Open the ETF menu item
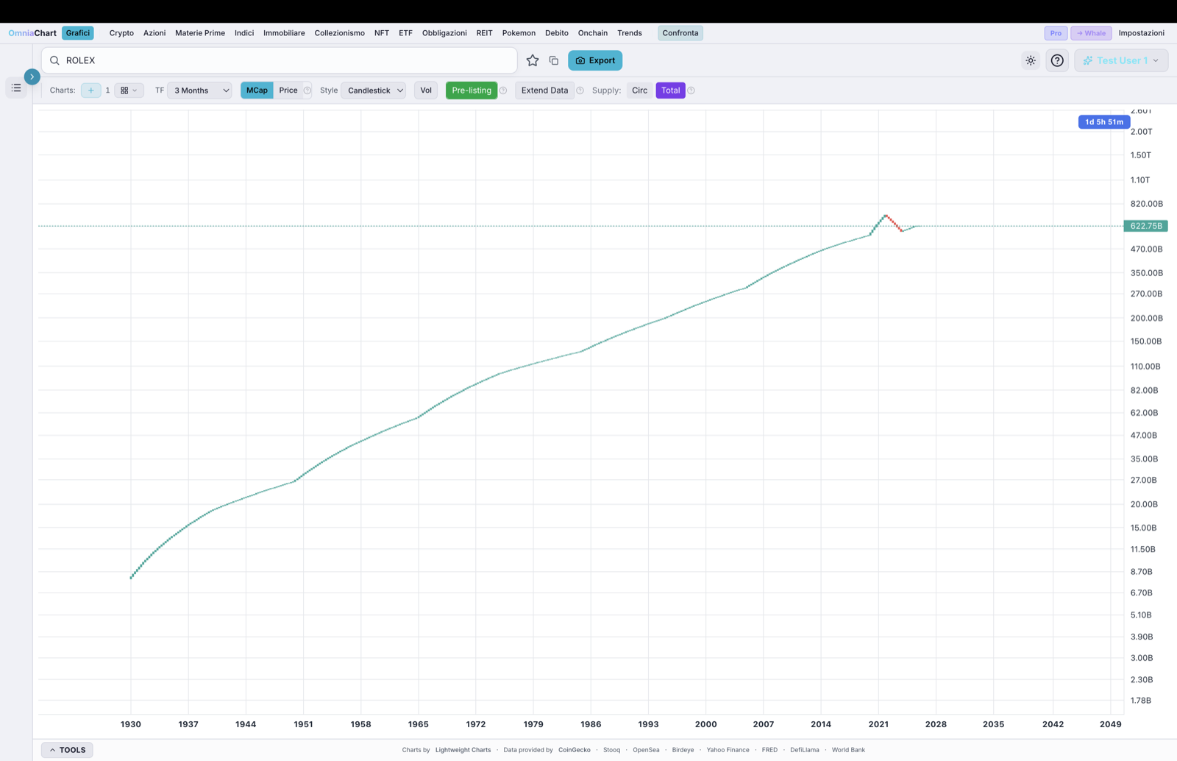This screenshot has height=761, width=1177. [405, 33]
